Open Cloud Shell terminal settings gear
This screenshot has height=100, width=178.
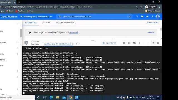click(129, 43)
